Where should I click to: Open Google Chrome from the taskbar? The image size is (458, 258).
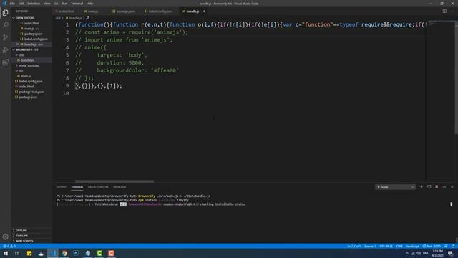click(x=64, y=253)
